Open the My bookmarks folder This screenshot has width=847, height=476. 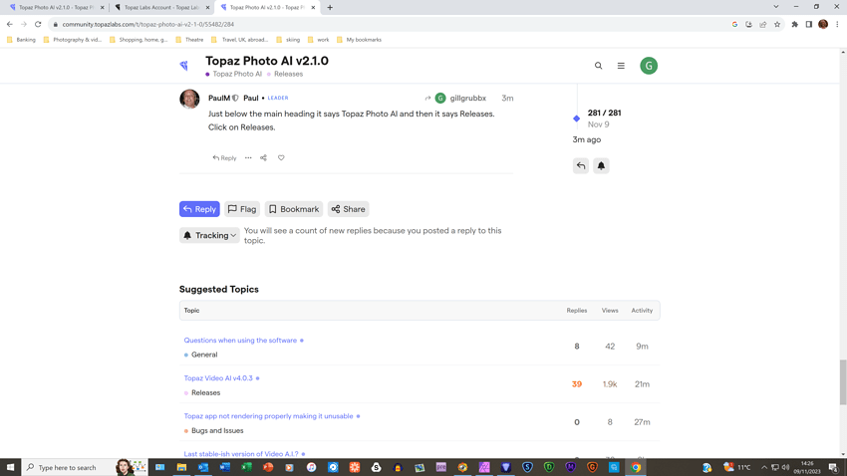click(x=359, y=40)
